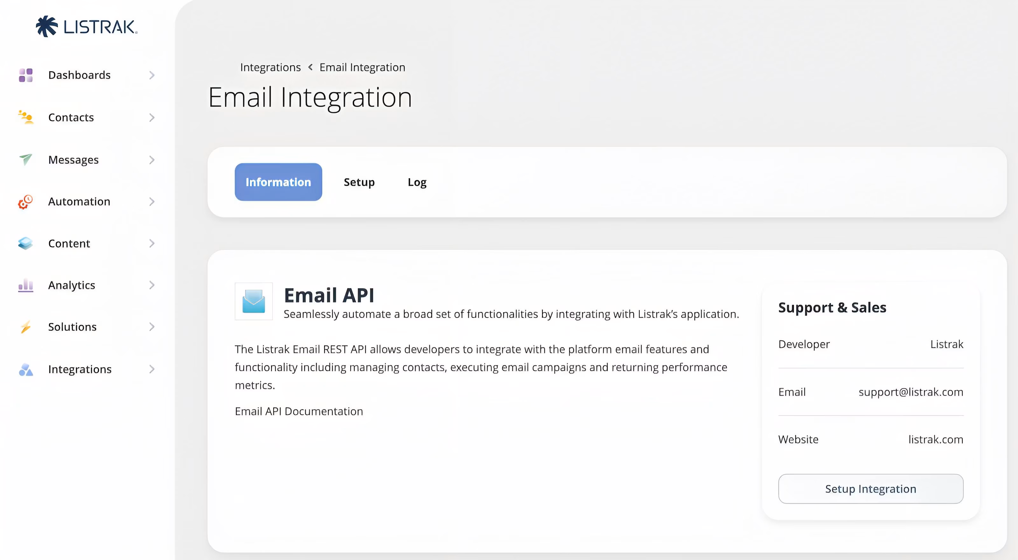The height and width of the screenshot is (560, 1018).
Task: Click the Website label
Action: [x=798, y=439]
